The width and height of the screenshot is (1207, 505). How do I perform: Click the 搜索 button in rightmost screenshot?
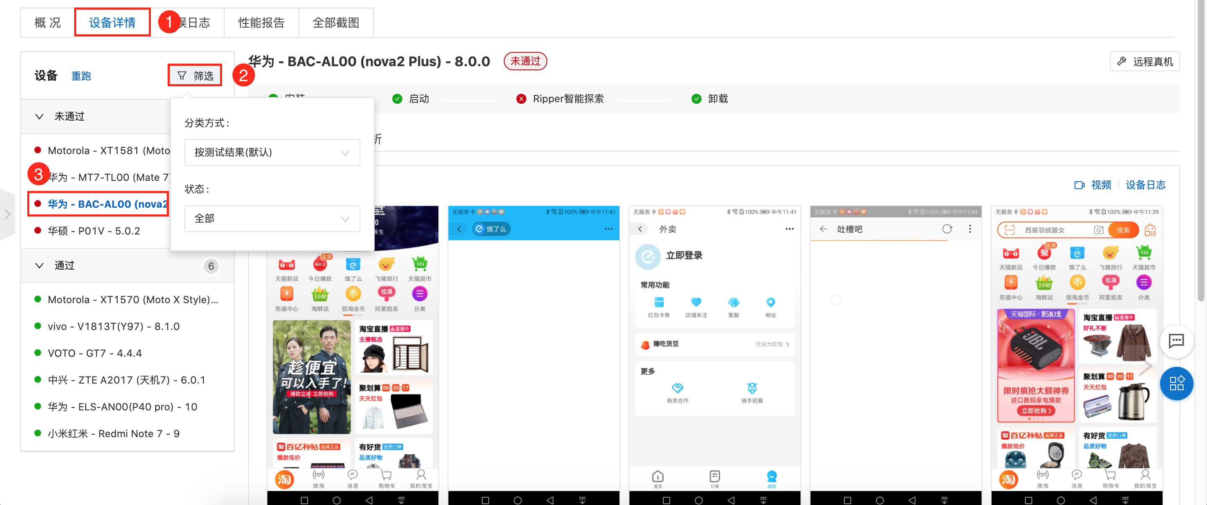tap(1123, 230)
